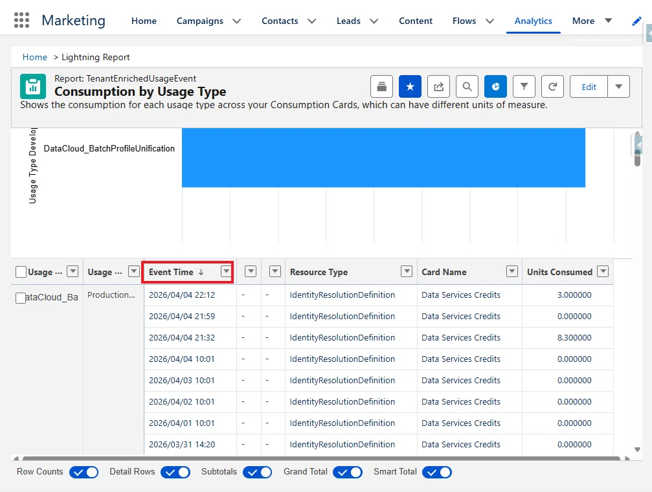Click the 8.300000 units value

(x=574, y=338)
